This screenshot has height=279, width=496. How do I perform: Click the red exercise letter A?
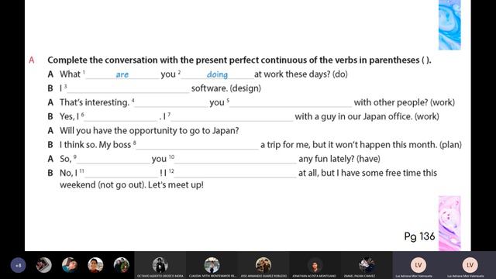[x=32, y=60]
